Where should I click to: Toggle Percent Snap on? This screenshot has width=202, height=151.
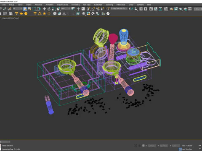pos(98,9)
